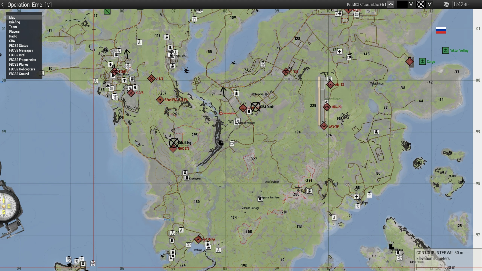The image size is (482, 271).
Task: Click the back arrow beside Operation_Erne_1v1
Action: point(3,5)
